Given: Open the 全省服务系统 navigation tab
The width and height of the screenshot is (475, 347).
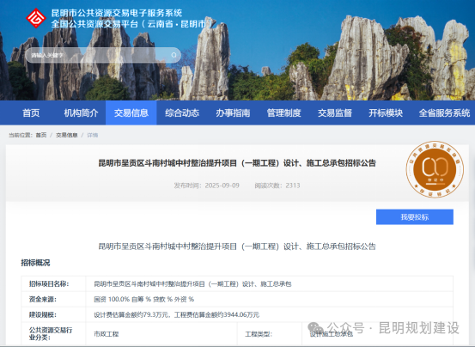Looking at the screenshot, I should click(444, 113).
